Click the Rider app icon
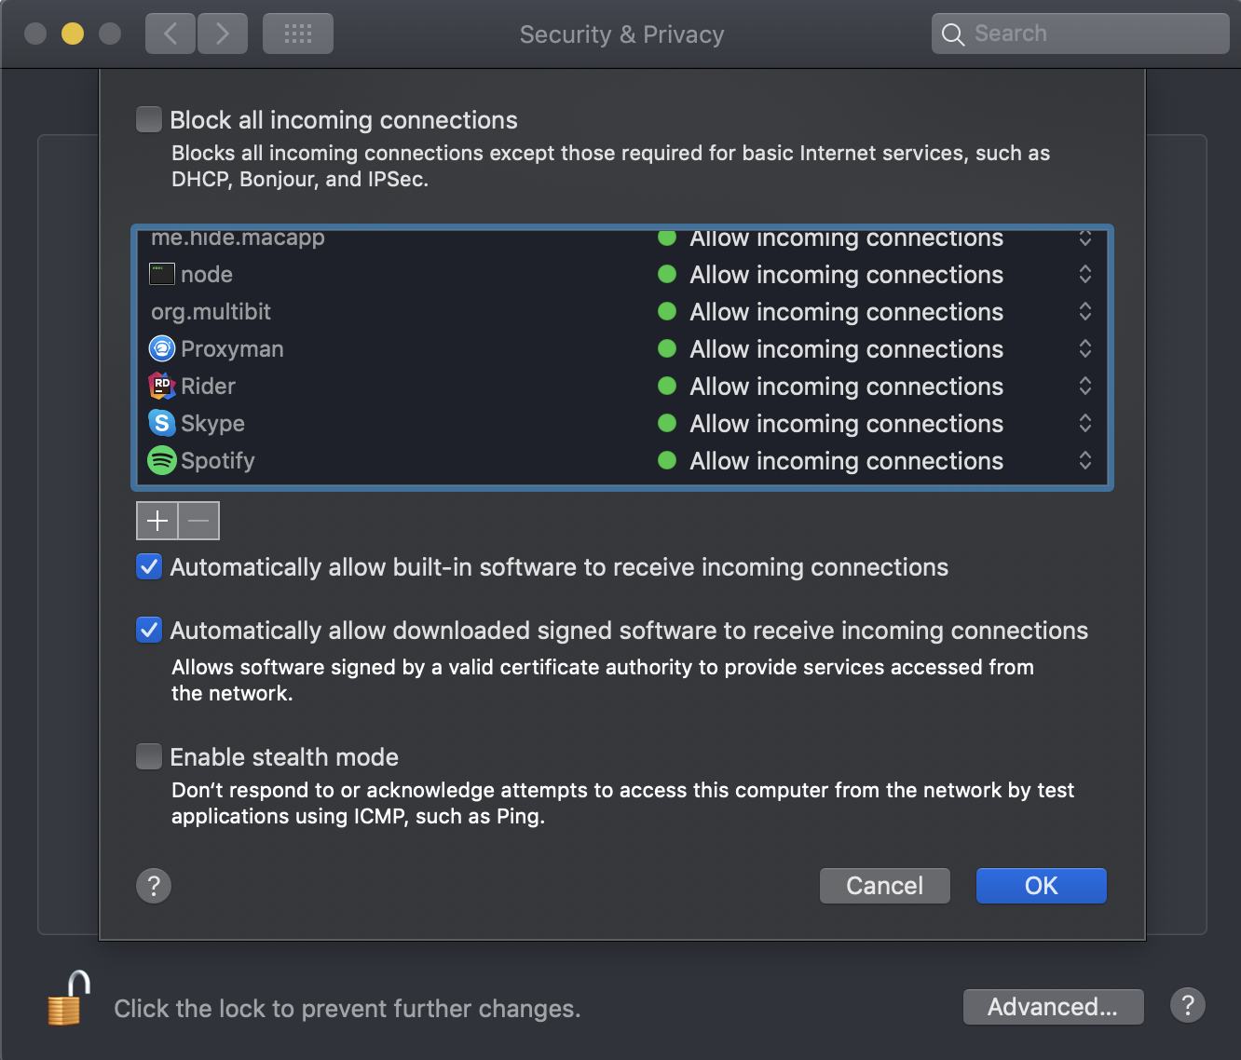The height and width of the screenshot is (1060, 1241). coord(159,386)
